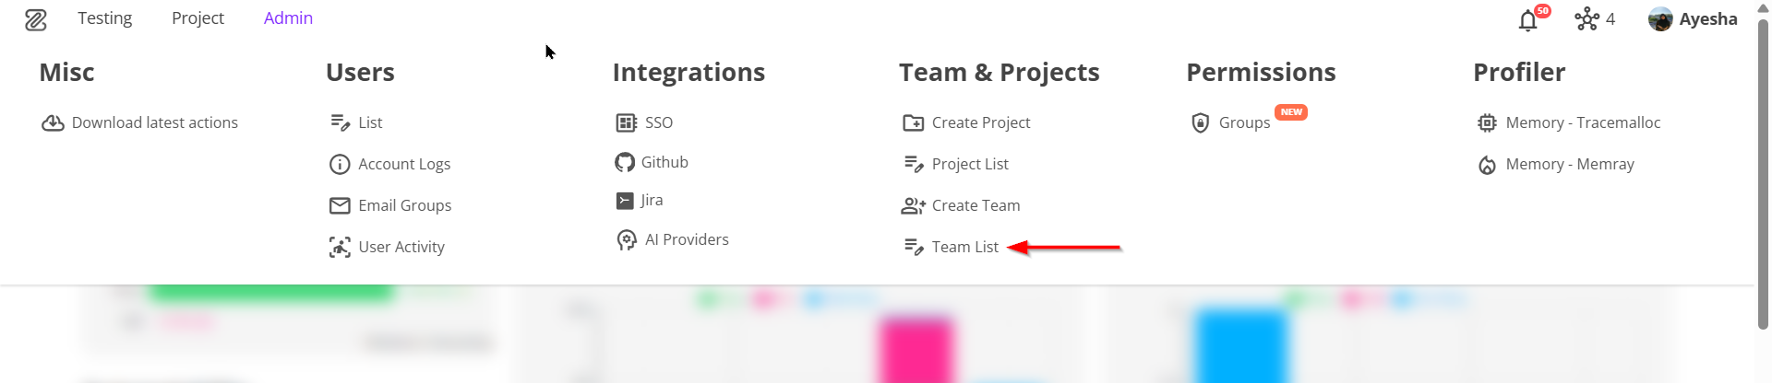Click the Download latest actions cloud icon
This screenshot has height=383, width=1772.
click(53, 123)
